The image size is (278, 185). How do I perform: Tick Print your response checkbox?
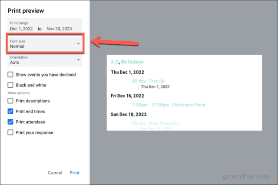pyautogui.click(x=10, y=132)
